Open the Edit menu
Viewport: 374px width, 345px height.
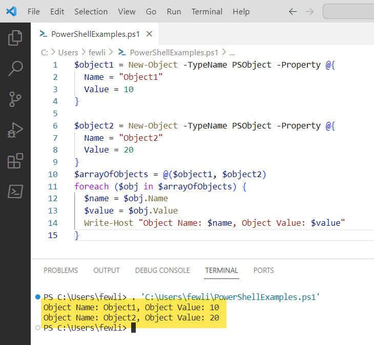(x=57, y=11)
